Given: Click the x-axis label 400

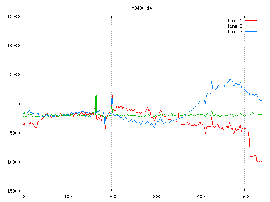Looking at the screenshot, I should (x=201, y=197).
